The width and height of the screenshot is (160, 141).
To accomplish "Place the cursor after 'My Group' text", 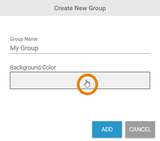I will click(x=39, y=48).
